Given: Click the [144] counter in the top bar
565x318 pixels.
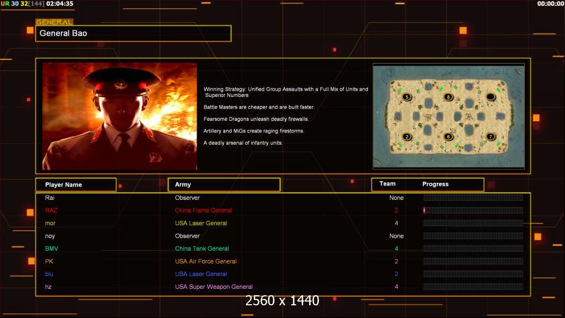Looking at the screenshot, I should pyautogui.click(x=37, y=4).
